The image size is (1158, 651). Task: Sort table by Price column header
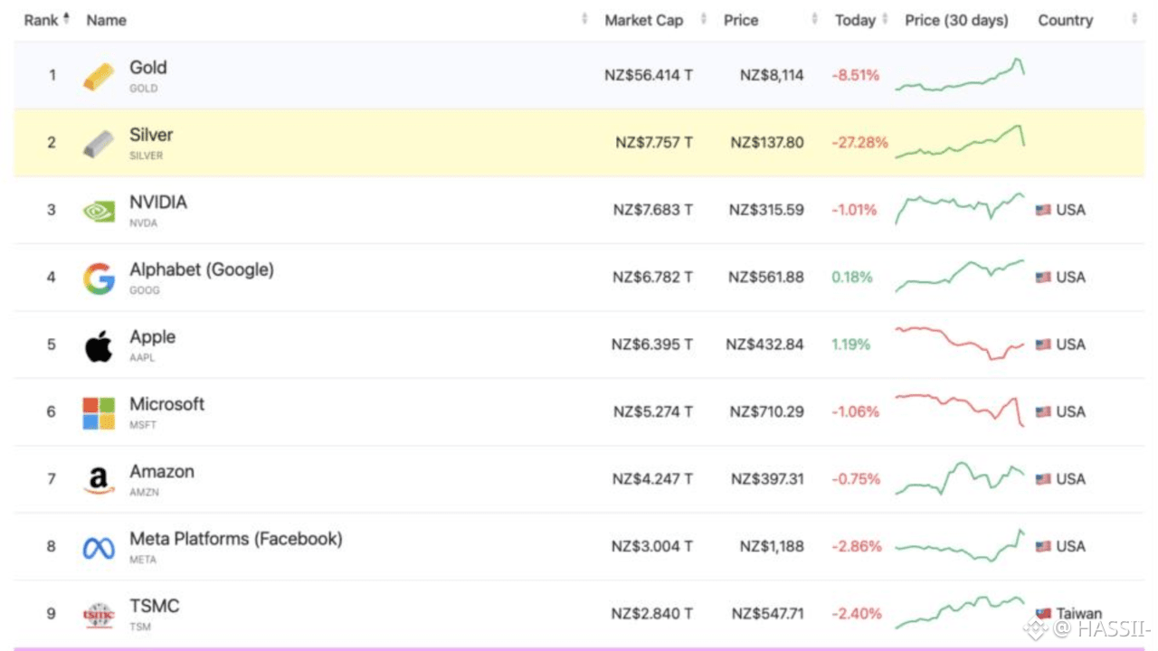[x=741, y=20]
